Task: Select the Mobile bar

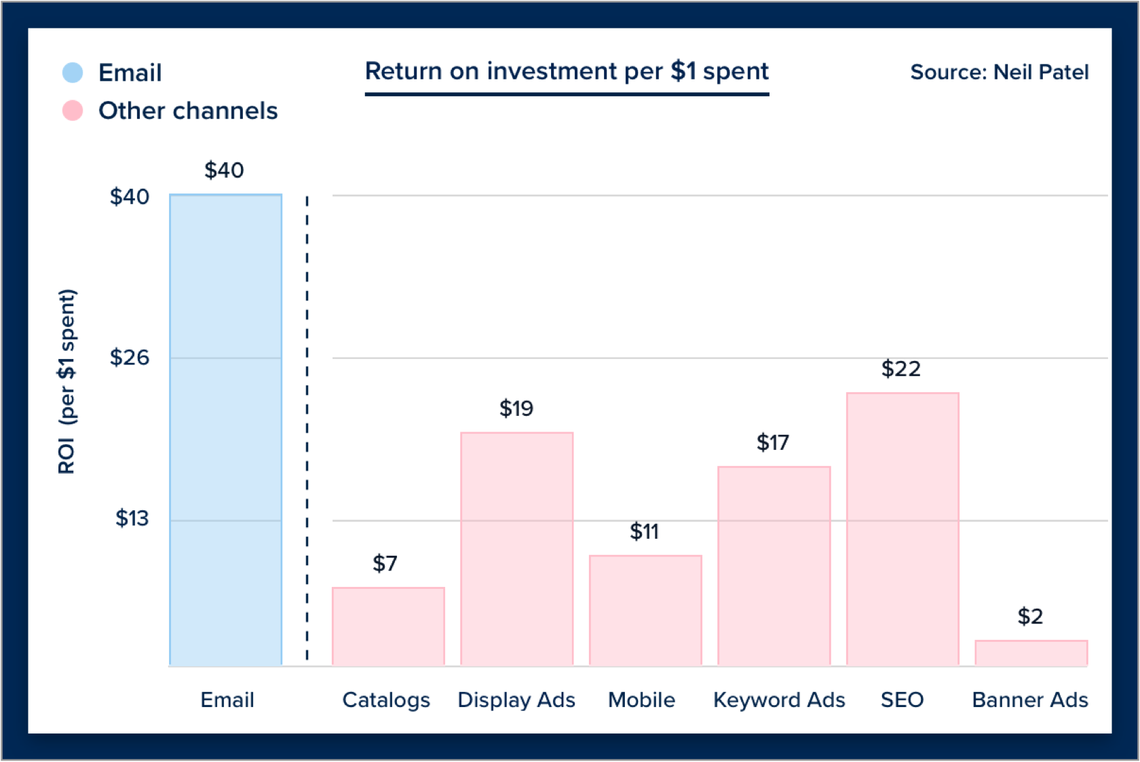Action: 645,611
